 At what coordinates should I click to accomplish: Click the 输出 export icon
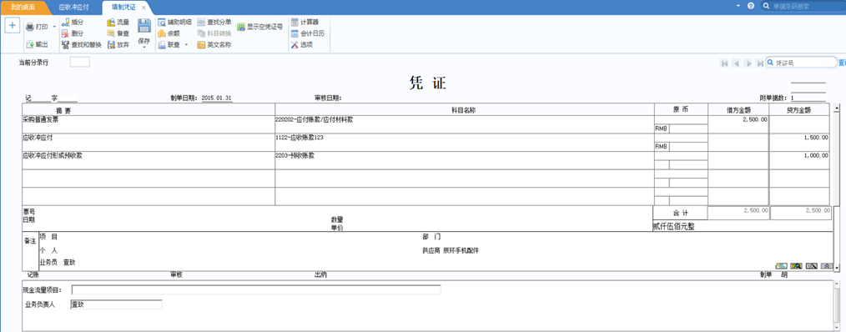(x=30, y=45)
